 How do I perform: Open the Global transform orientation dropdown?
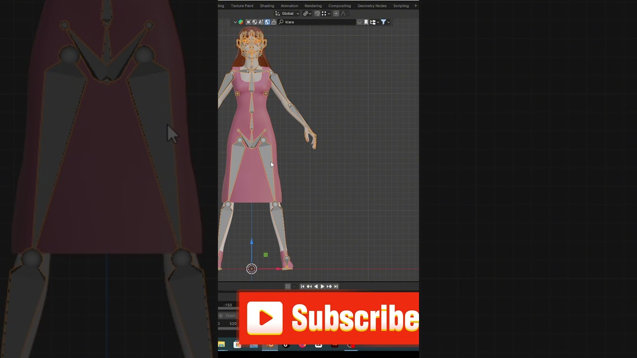coord(288,13)
